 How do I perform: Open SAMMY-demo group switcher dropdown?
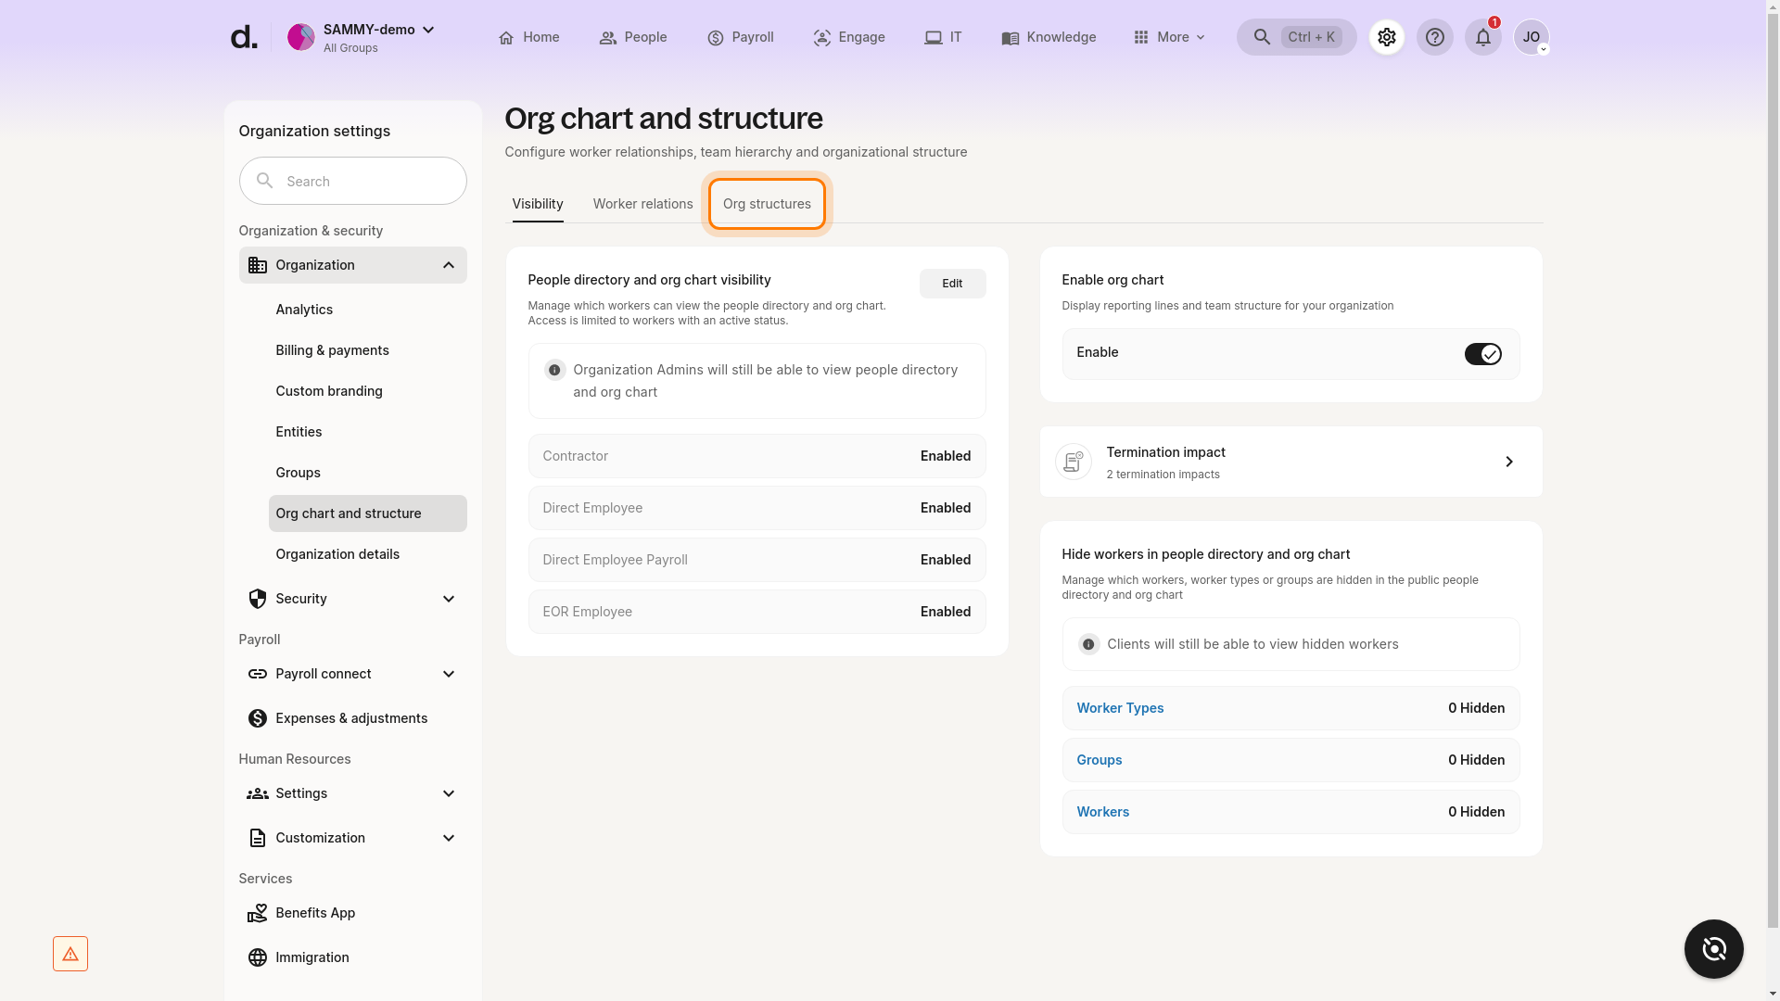pos(428,30)
